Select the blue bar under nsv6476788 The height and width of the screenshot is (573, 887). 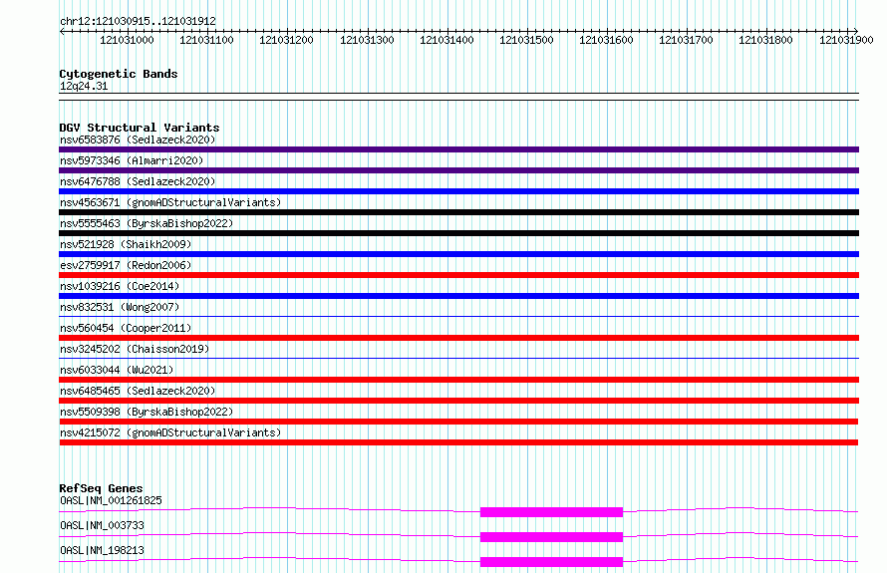[458, 191]
